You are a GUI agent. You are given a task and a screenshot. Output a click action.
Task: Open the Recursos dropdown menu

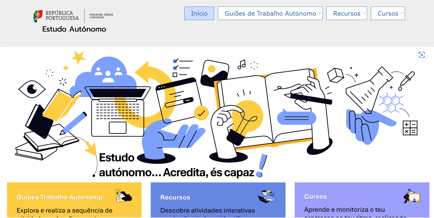point(364,13)
